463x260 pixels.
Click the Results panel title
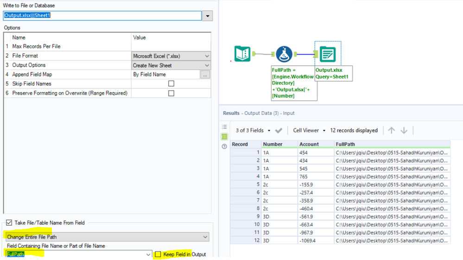tap(231, 113)
